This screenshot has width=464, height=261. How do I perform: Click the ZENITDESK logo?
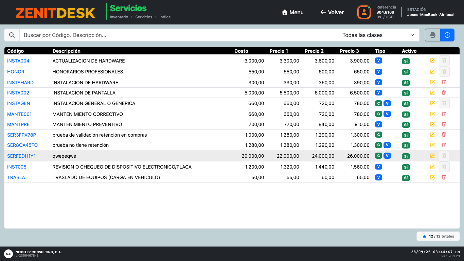coord(55,13)
